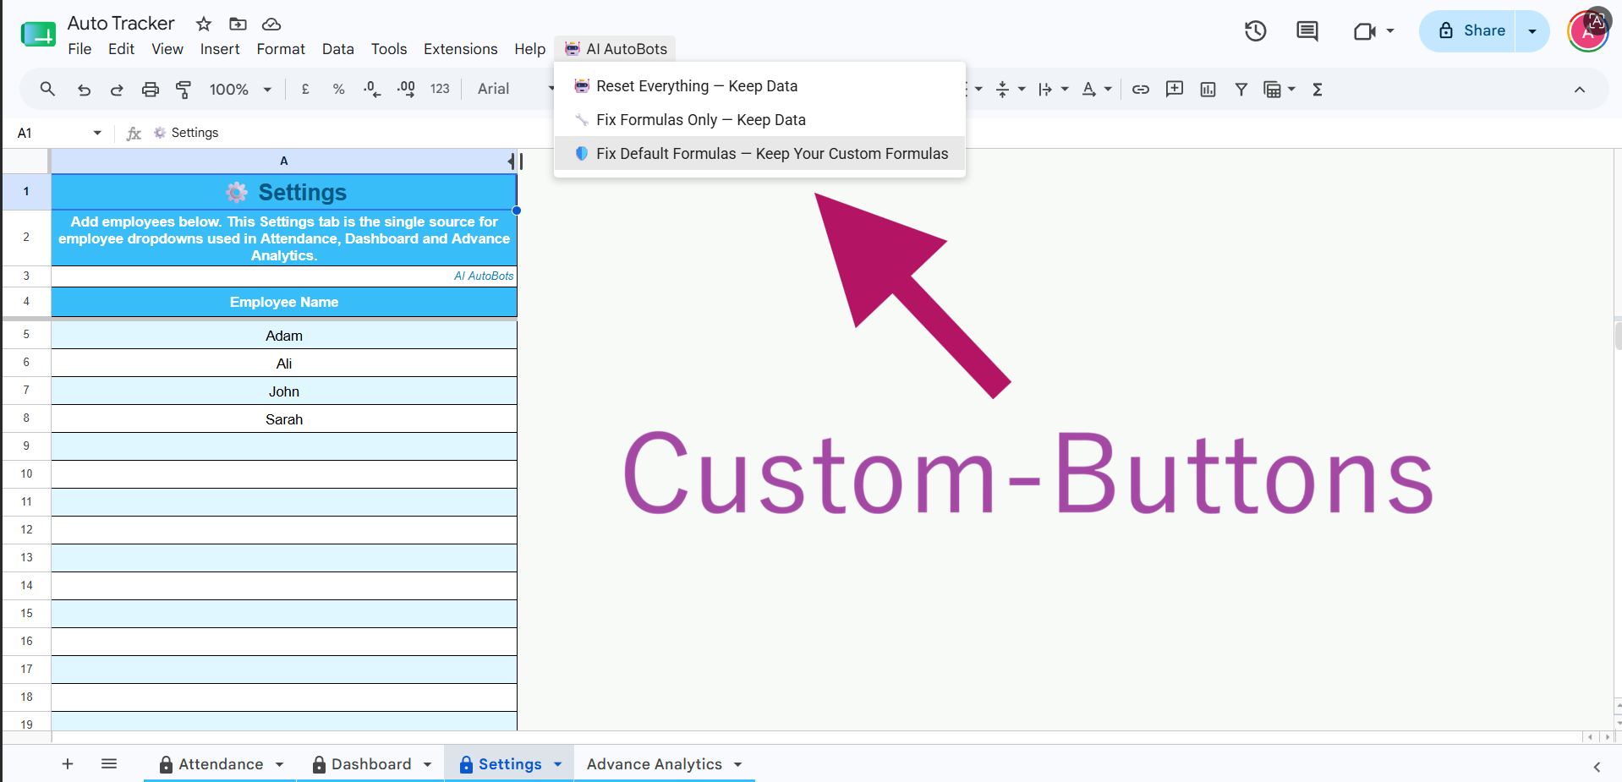Format as currency pound
The image size is (1622, 782).
point(305,89)
